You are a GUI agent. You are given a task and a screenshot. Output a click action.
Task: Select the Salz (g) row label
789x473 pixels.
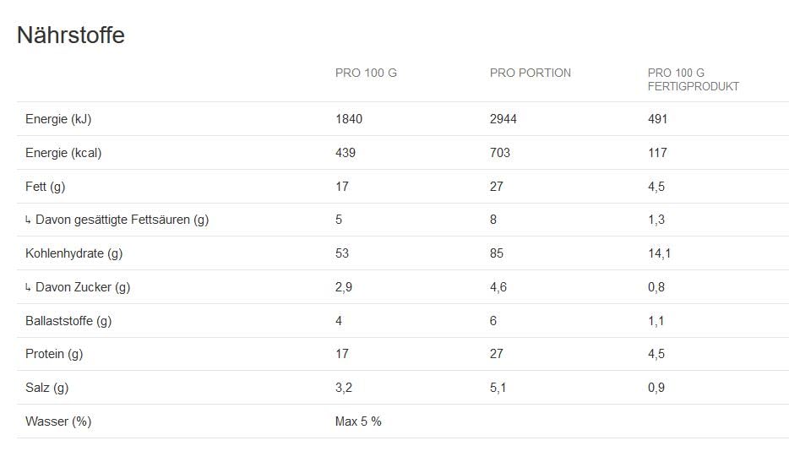(47, 388)
